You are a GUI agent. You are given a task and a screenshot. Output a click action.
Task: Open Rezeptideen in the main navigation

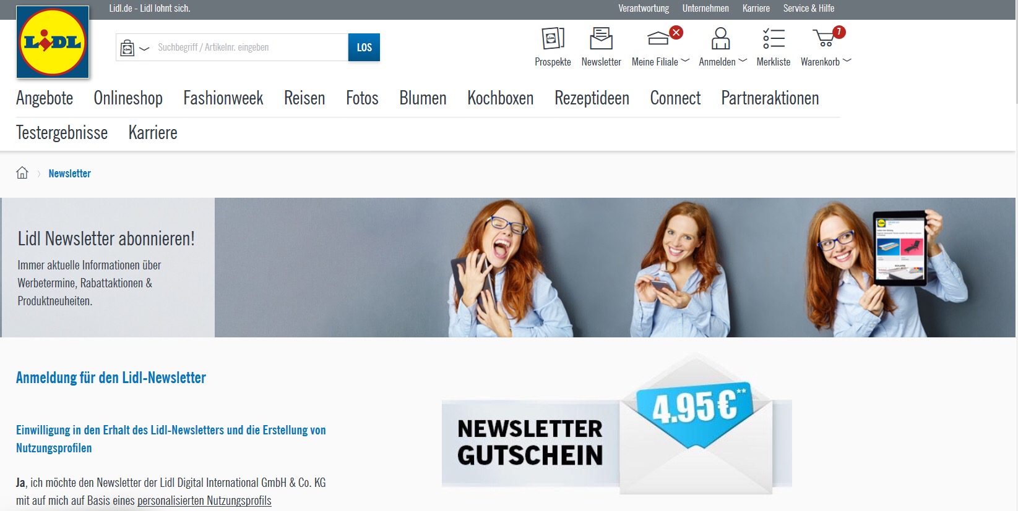point(592,98)
